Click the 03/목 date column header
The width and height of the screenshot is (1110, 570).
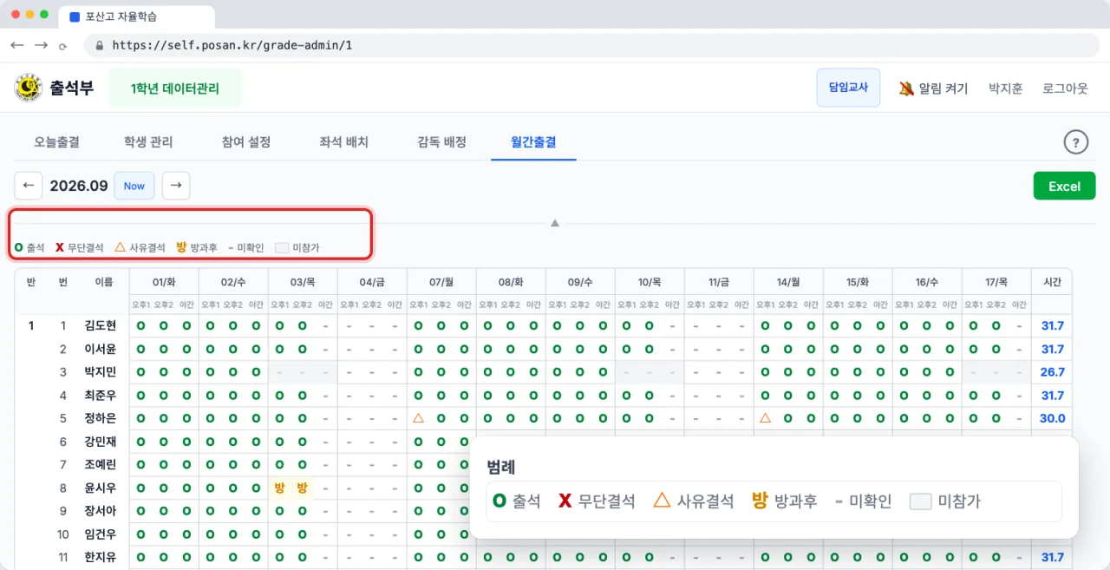coord(303,282)
